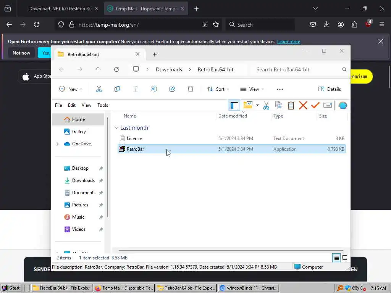391x293 pixels.
Task: Open the View layout dropdown
Action: (252, 89)
